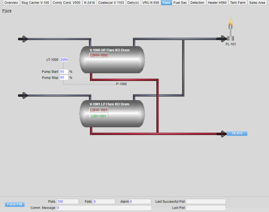The width and height of the screenshot is (269, 212).
Task: Switch to the Tank Farm tab
Action: [x=238, y=2]
